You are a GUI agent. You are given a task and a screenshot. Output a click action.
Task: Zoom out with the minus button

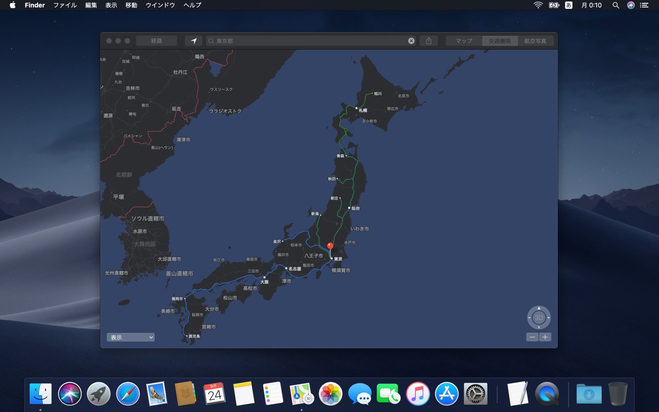tap(533, 337)
